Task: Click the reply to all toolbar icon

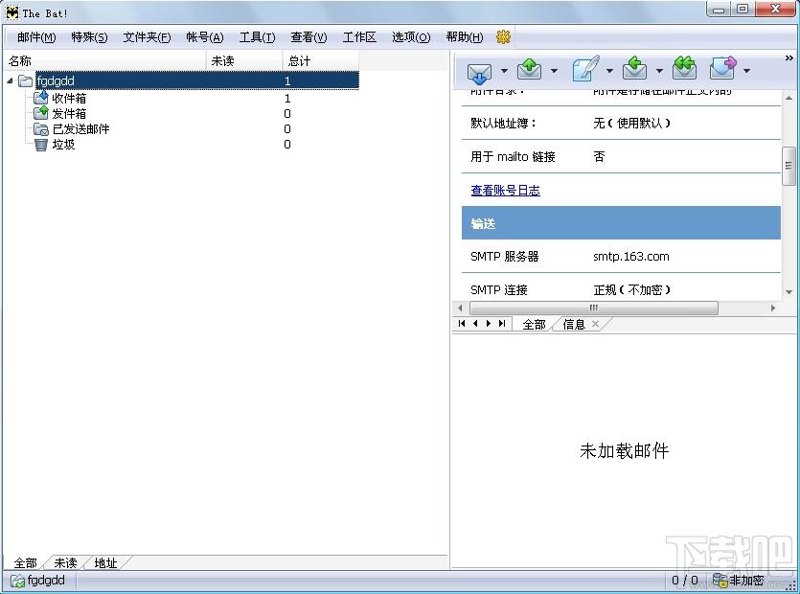Action: click(x=685, y=68)
